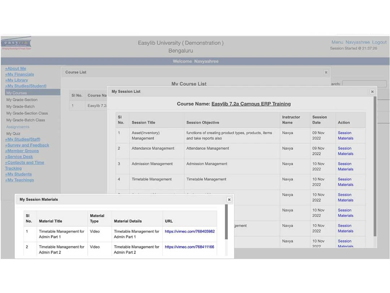Click the Easylib logo in header
This screenshot has width=390, height=293.
pyautogui.click(x=16, y=44)
